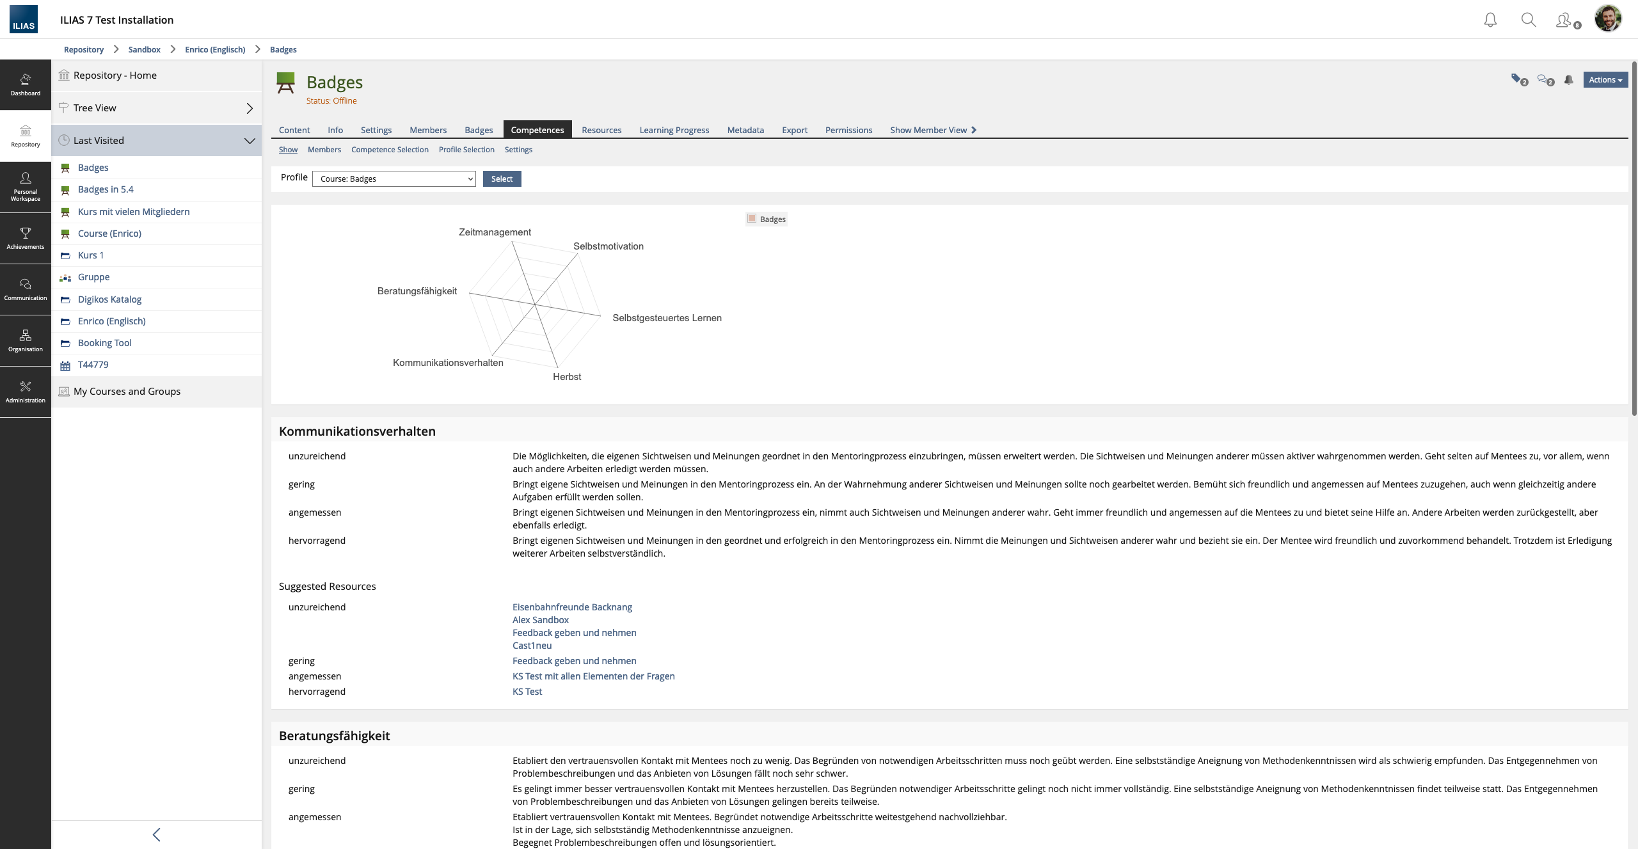Click the search magnifier icon
Image resolution: width=1638 pixels, height=849 pixels.
pos(1528,20)
